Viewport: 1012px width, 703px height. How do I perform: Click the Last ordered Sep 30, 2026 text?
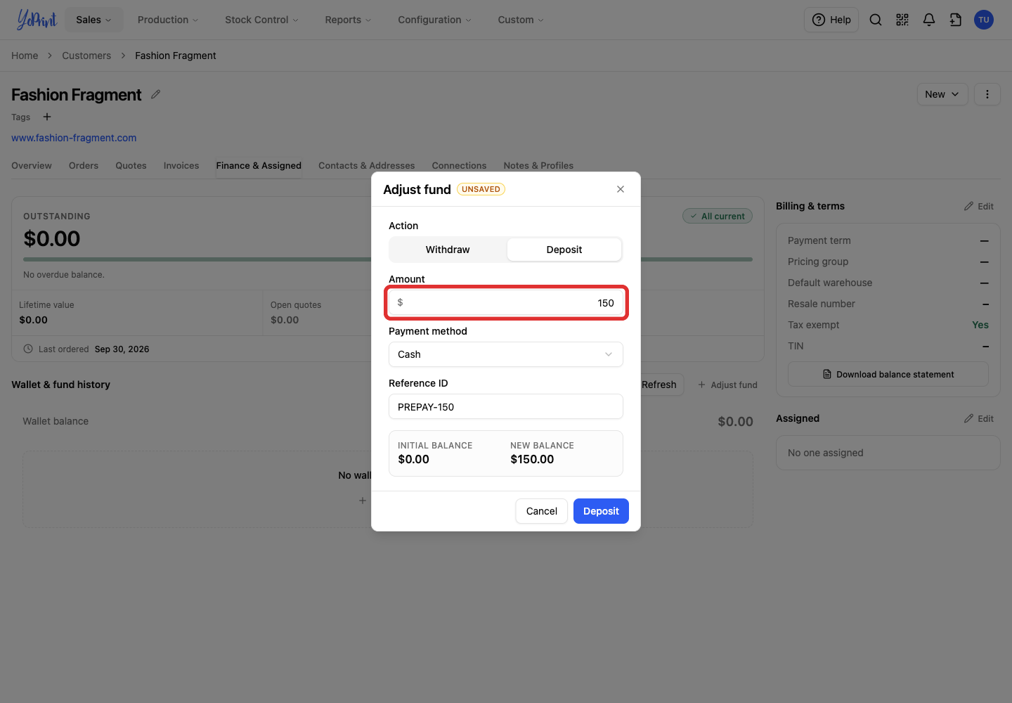coord(94,349)
